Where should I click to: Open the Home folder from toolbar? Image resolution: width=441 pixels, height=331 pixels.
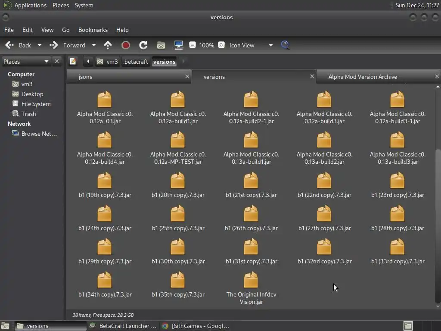(161, 45)
